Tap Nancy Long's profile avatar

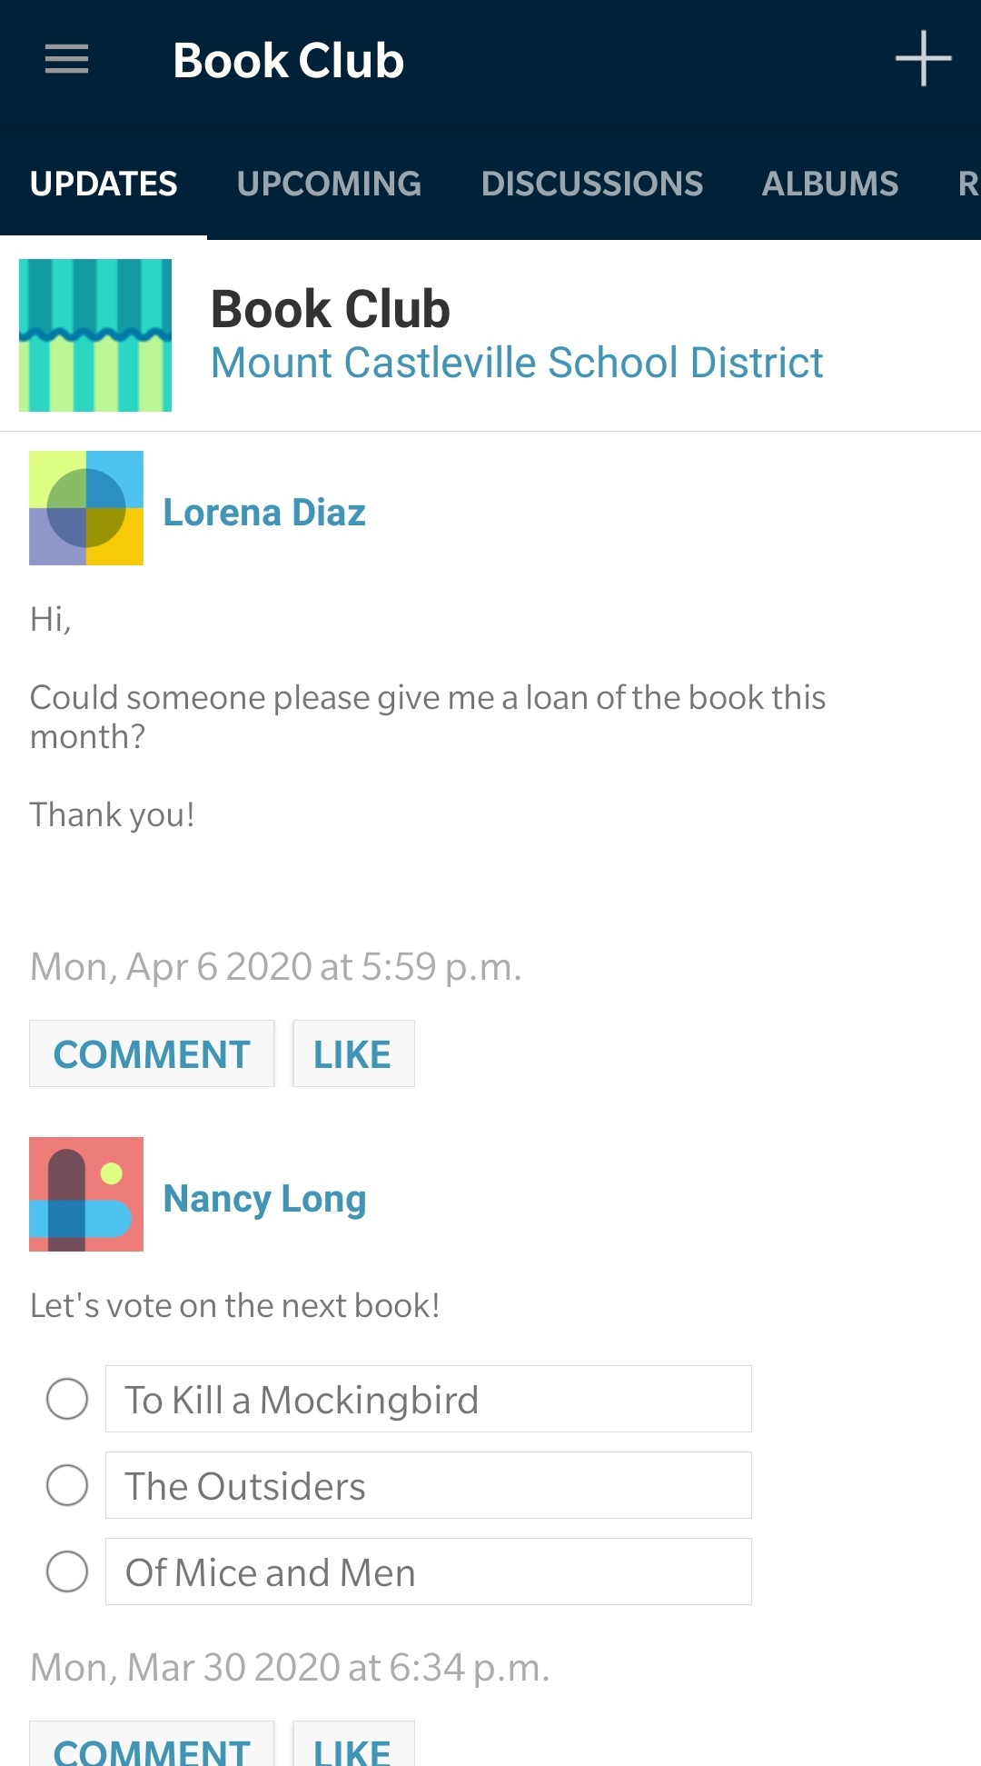point(86,1194)
